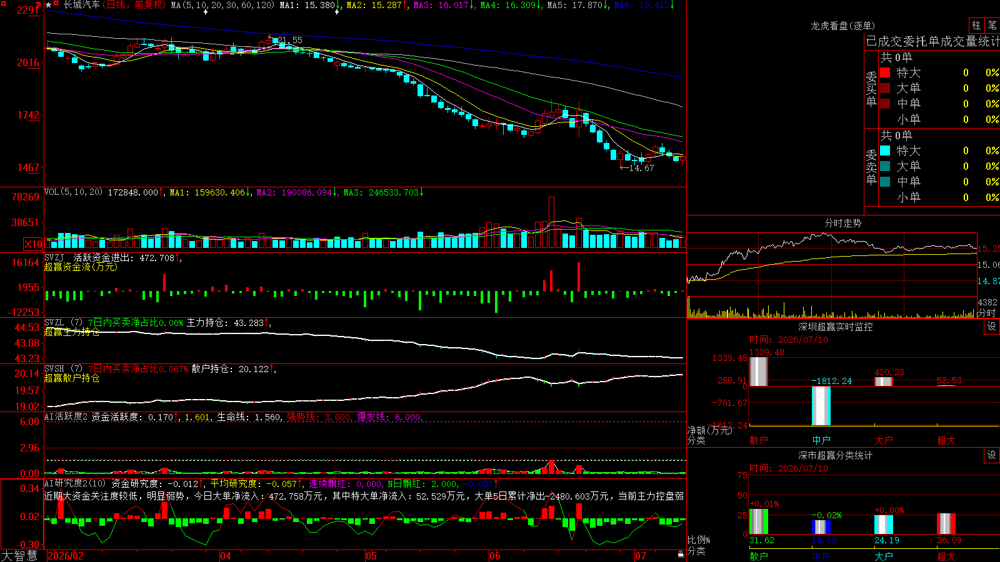This screenshot has width=1000, height=562.
Task: Click the 超大 label in 深圳超赢实时监控
Action: click(946, 440)
